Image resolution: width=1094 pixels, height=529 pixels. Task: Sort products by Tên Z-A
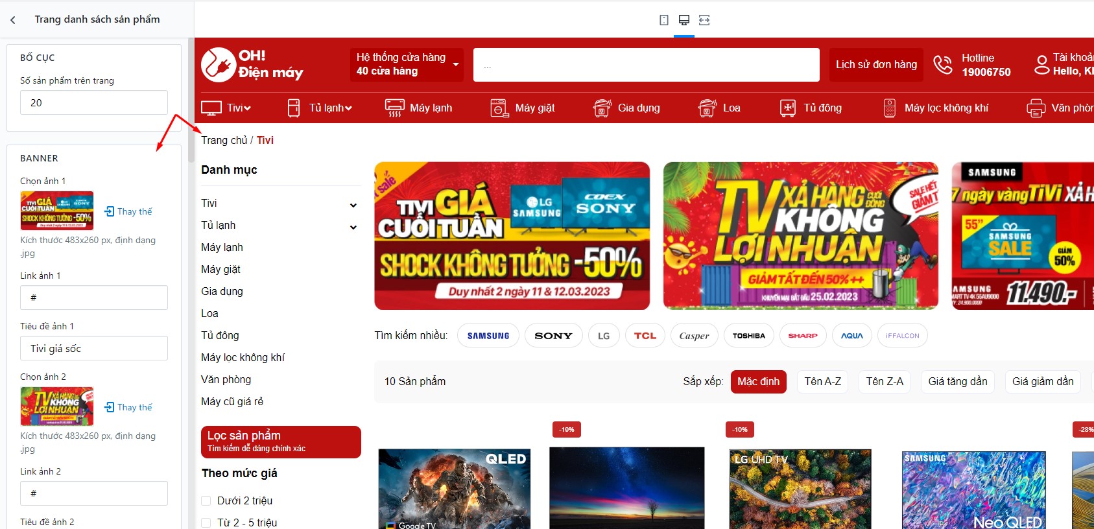tap(885, 381)
